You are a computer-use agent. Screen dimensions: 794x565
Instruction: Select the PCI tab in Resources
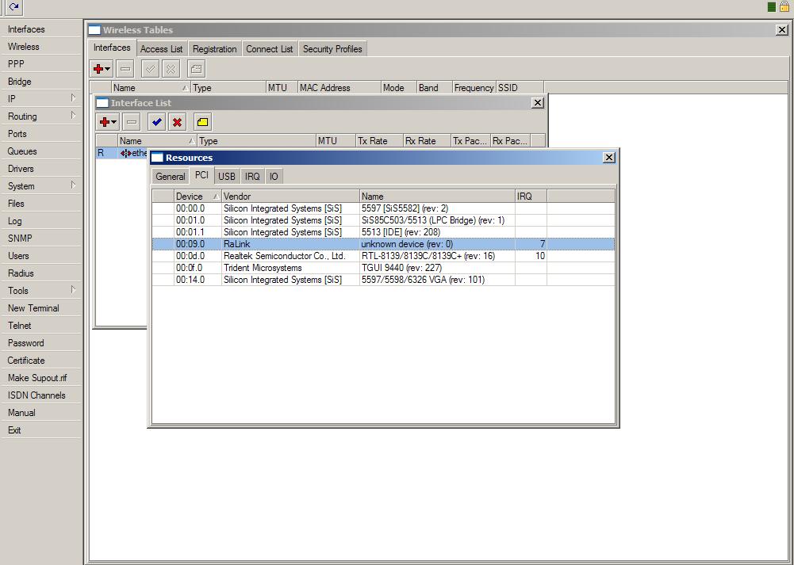(x=201, y=175)
